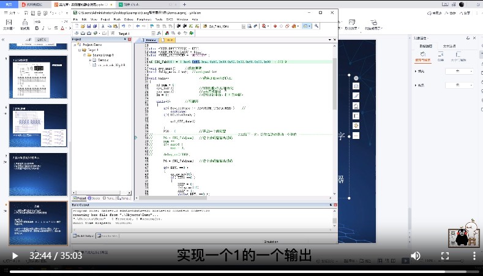Open the fill dropdown in properties panel
Image resolution: width=483 pixels, height=276 pixels.
pos(459,71)
